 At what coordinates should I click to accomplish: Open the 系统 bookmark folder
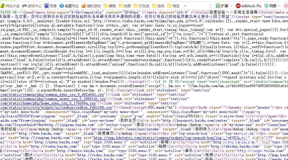[158, 6]
